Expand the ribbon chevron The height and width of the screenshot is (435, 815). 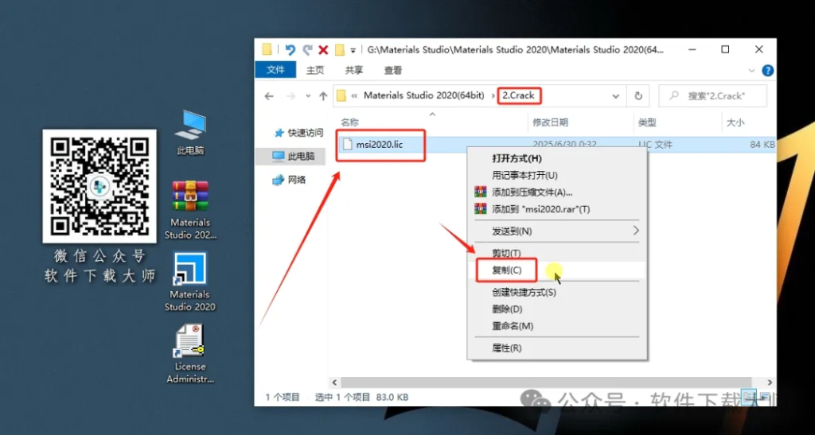point(751,70)
